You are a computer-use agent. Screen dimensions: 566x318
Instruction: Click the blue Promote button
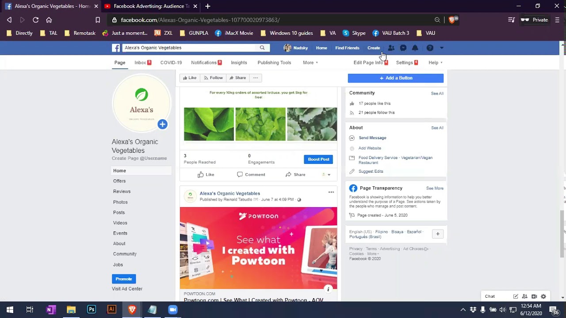[124, 279]
